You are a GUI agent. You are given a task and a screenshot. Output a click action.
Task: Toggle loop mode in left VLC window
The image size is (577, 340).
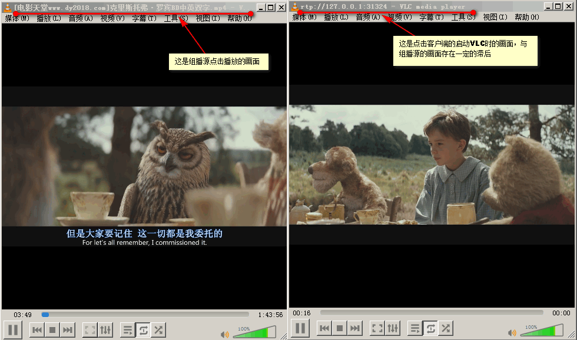(x=143, y=330)
